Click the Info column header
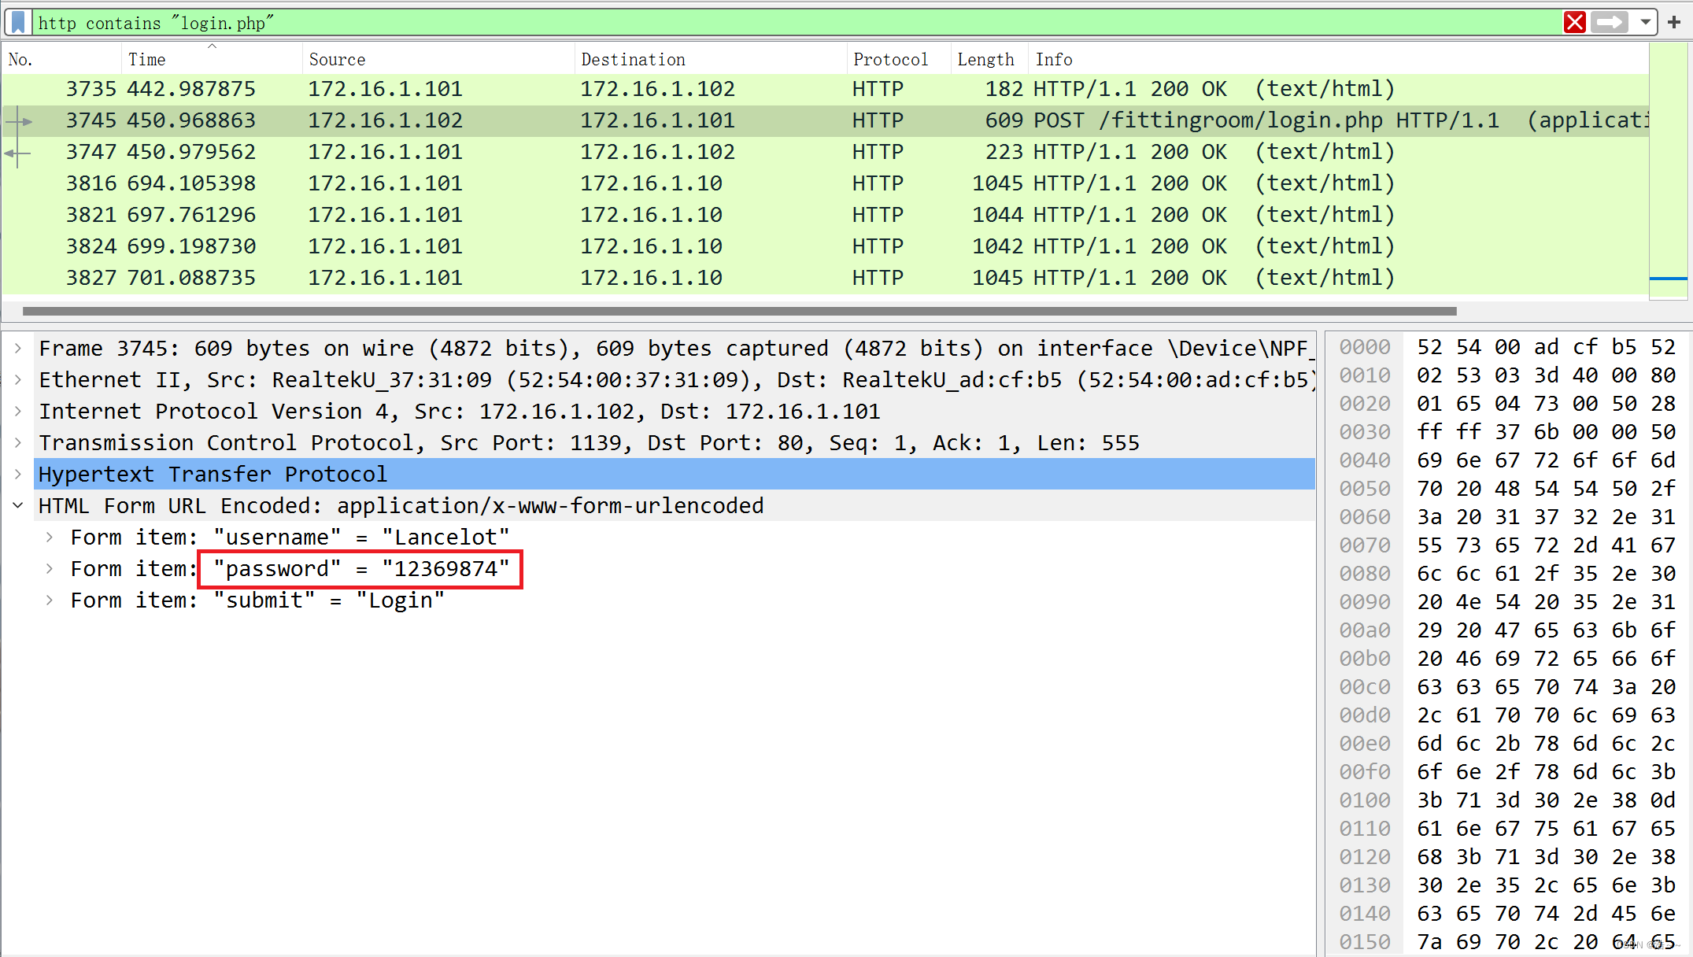 (1054, 60)
